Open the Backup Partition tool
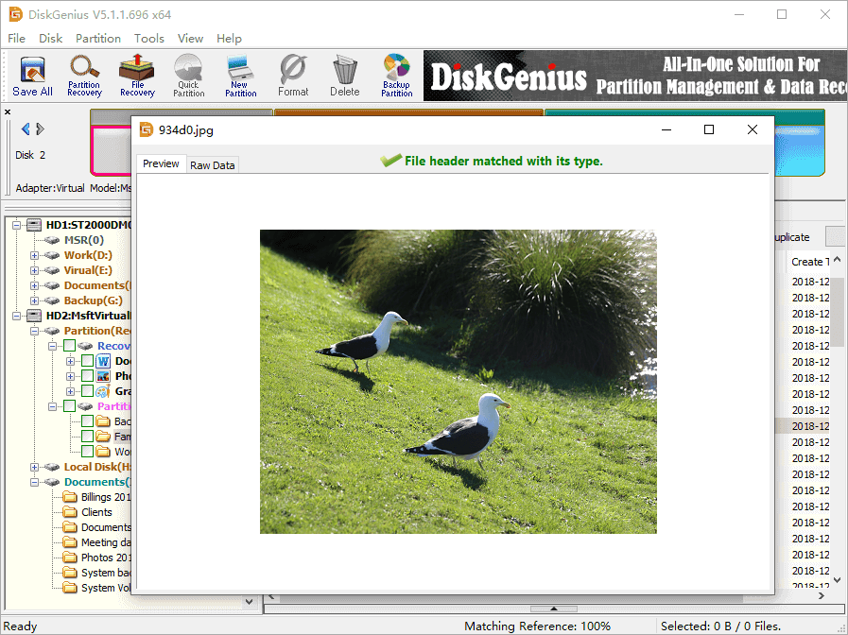This screenshot has width=848, height=635. click(x=396, y=76)
